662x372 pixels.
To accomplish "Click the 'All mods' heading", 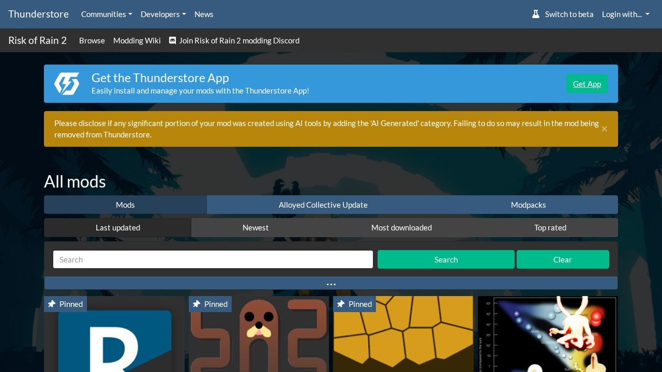I will (x=75, y=181).
